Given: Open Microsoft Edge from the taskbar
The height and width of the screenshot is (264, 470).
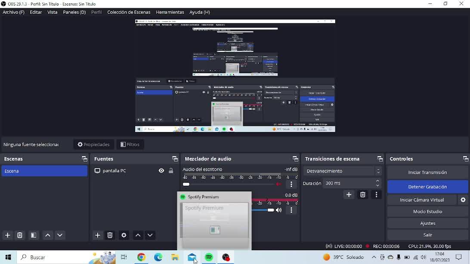Looking at the screenshot, I should [158, 258].
